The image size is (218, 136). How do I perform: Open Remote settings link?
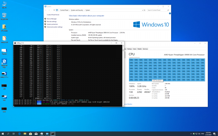tap(52, 21)
